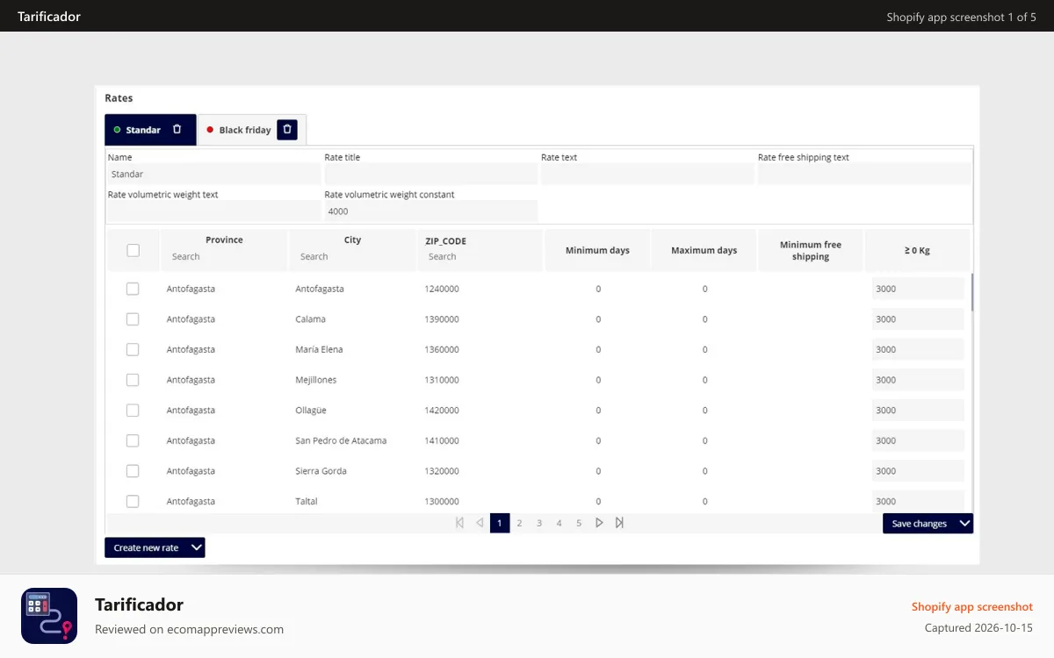Screen dimensions: 1054x658
Task: Click the Minimum free shipping column header
Action: [810, 250]
